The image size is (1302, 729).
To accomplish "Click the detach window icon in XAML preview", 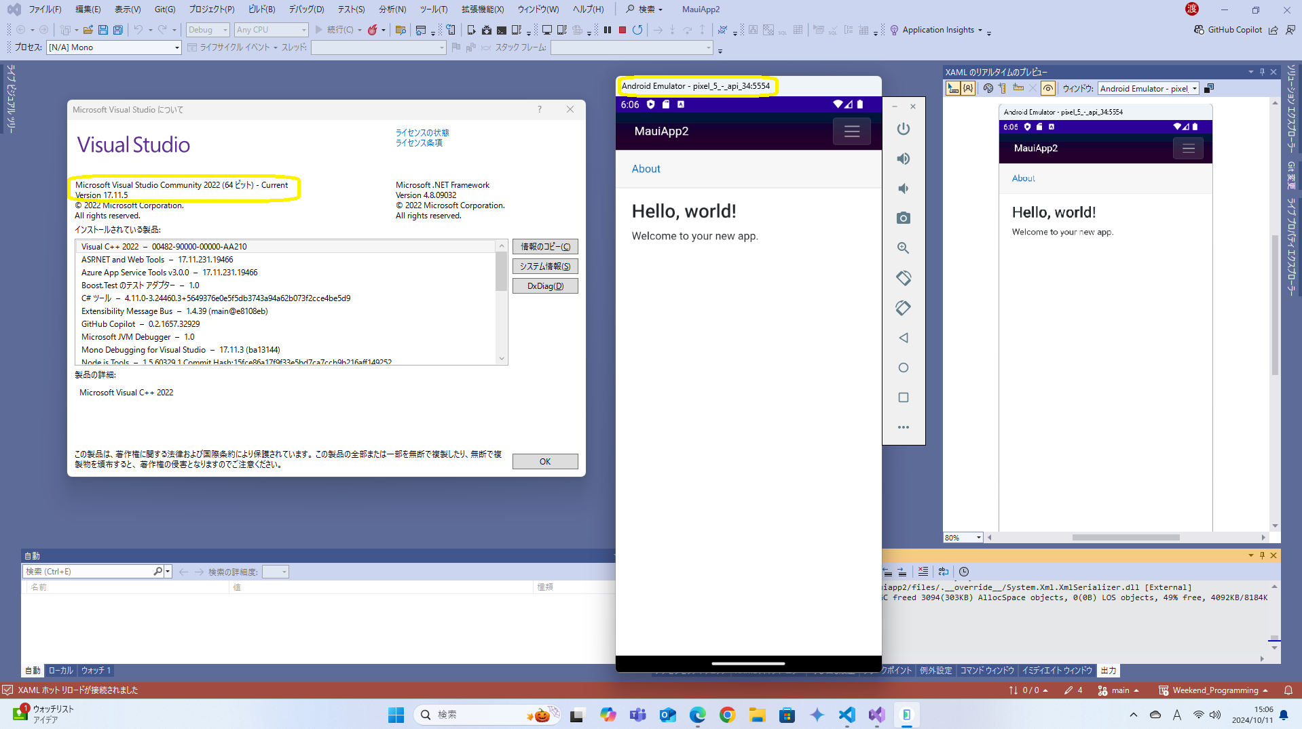I will tap(1209, 88).
